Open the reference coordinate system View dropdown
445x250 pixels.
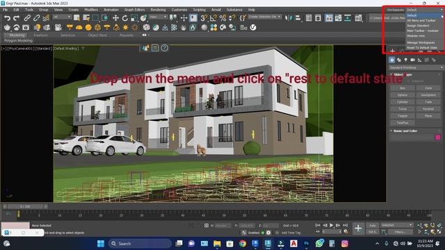[x=158, y=17]
